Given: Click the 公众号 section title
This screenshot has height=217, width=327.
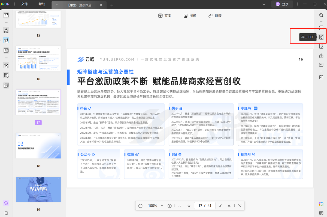Looking at the screenshot, I should (85, 154).
